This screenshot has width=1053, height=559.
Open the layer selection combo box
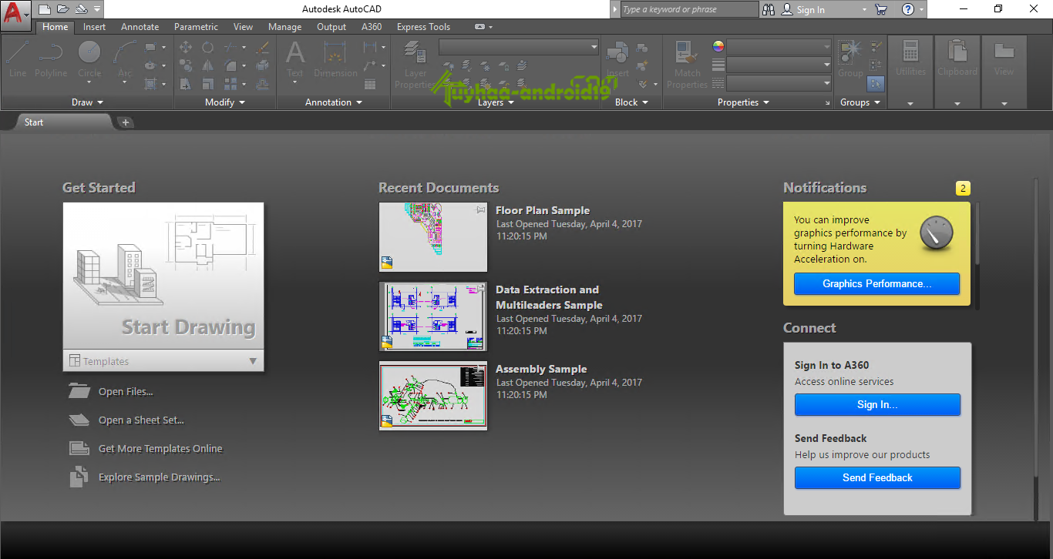click(519, 47)
